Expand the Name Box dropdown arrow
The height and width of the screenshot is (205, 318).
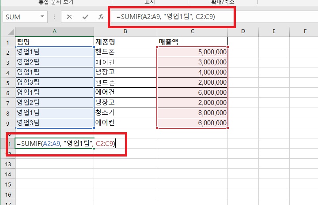click(42, 16)
